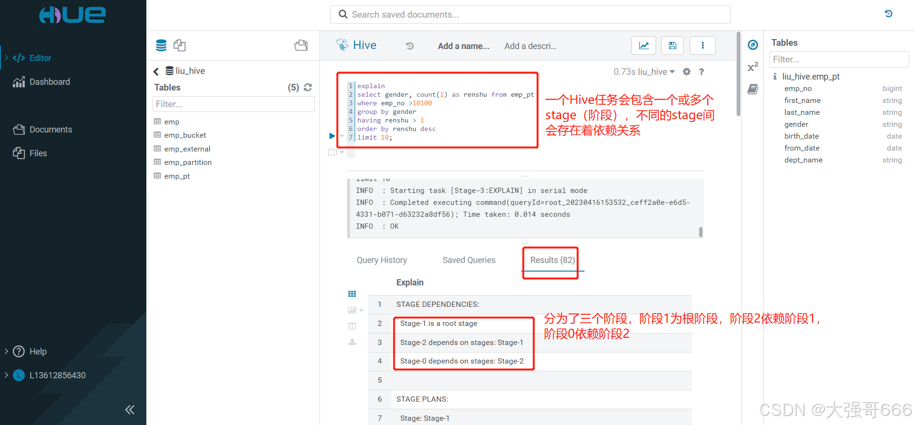The height and width of the screenshot is (425, 914).
Task: Open the execute options caret
Action: pyautogui.click(x=342, y=137)
